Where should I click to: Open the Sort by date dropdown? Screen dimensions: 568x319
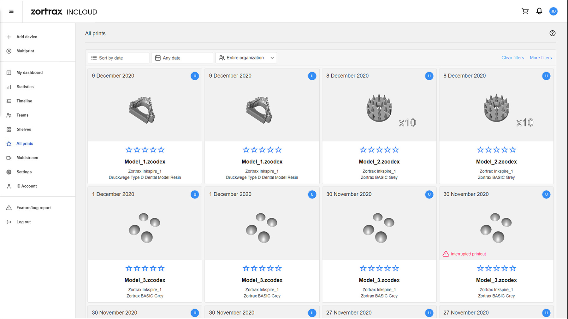pos(118,58)
